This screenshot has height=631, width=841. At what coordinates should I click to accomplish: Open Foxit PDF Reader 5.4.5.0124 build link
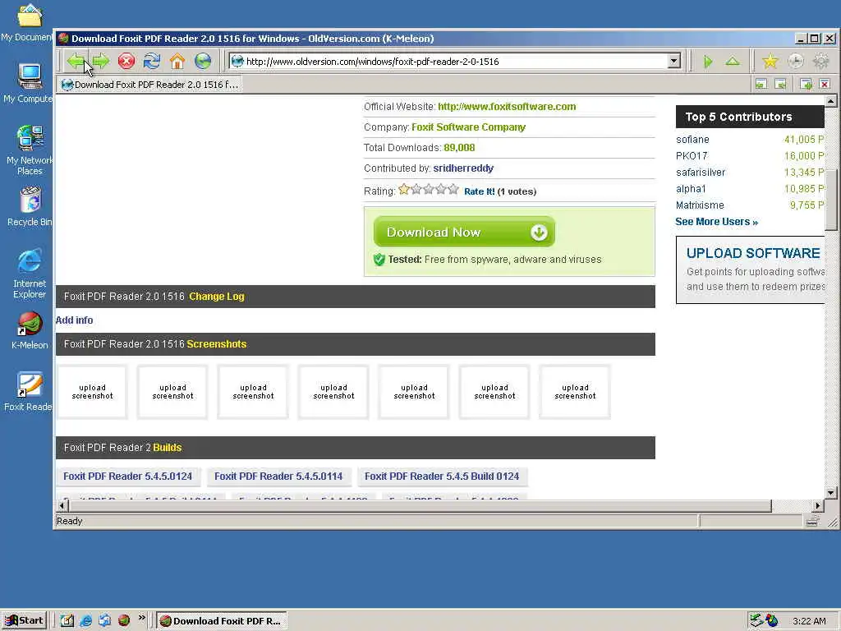point(127,476)
